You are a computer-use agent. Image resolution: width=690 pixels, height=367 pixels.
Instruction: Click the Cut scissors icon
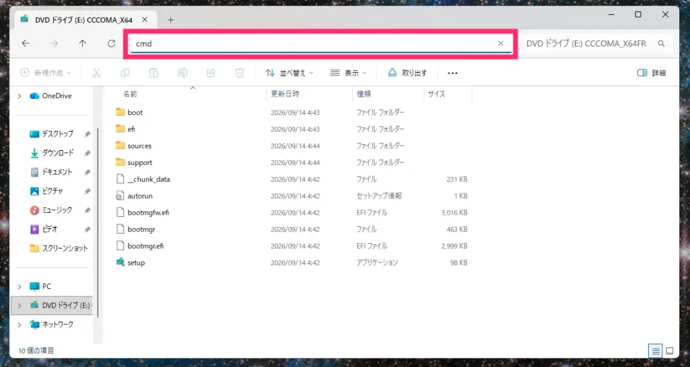[96, 73]
